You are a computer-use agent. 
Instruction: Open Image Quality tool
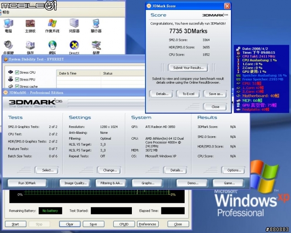pyautogui.click(x=75, y=183)
